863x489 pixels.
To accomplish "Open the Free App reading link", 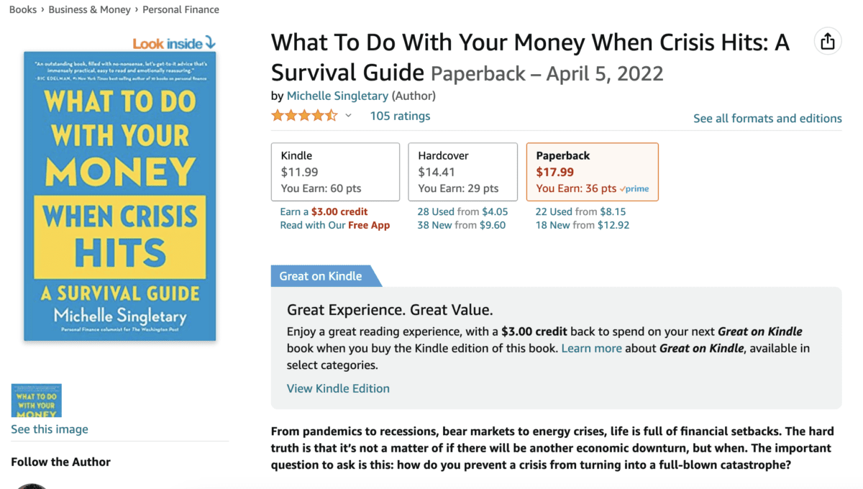I will 368,225.
